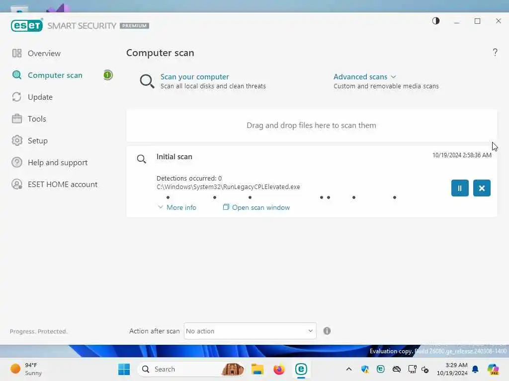
Task: Open the taskbar clock and date
Action: tap(452, 369)
